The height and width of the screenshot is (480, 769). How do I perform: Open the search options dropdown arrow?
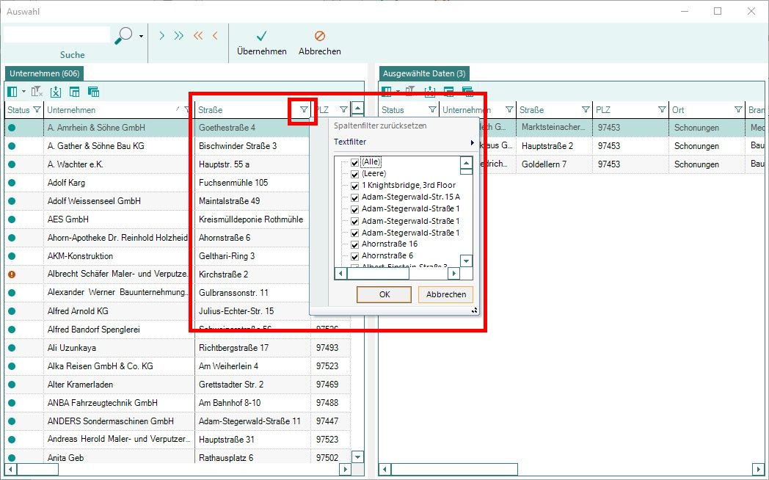pos(141,35)
